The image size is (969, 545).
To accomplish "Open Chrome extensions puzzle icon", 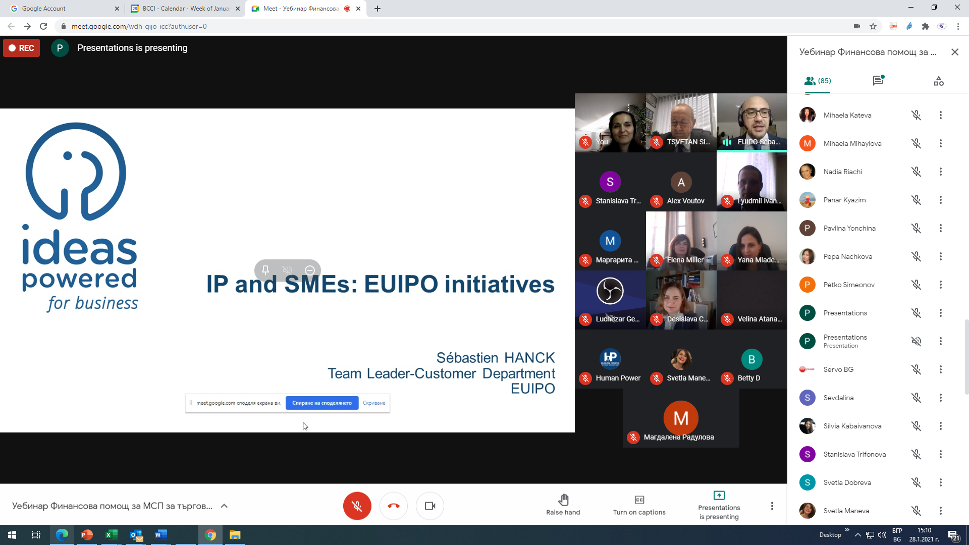I will point(925,26).
